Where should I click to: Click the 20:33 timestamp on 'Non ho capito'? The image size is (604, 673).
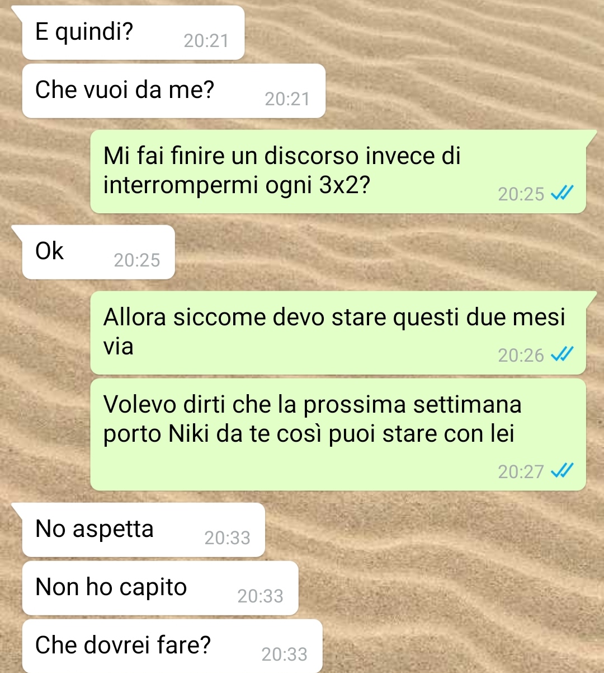coord(260,596)
